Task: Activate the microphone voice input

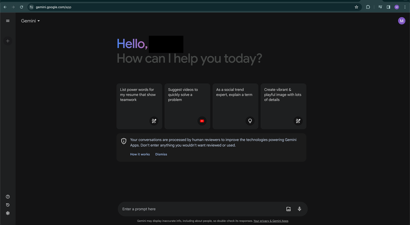Action: tap(299, 209)
